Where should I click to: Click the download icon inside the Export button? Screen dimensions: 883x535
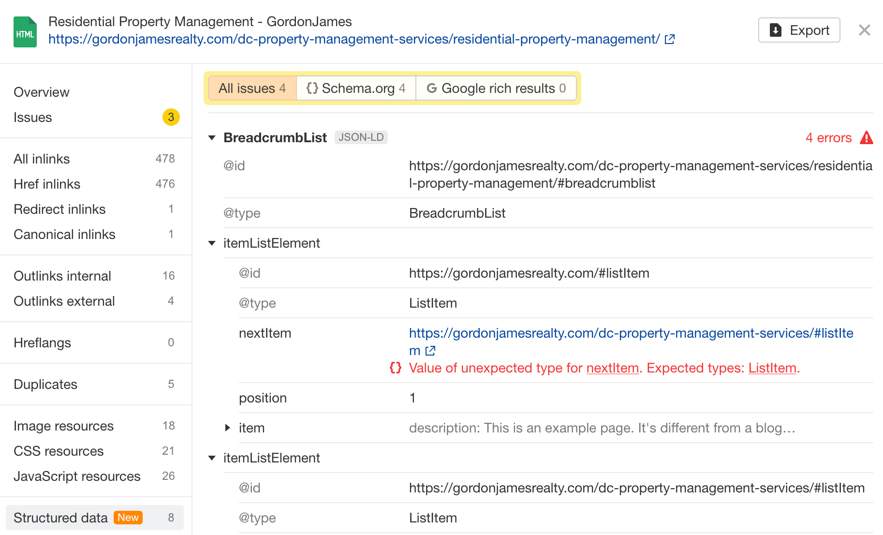click(776, 30)
